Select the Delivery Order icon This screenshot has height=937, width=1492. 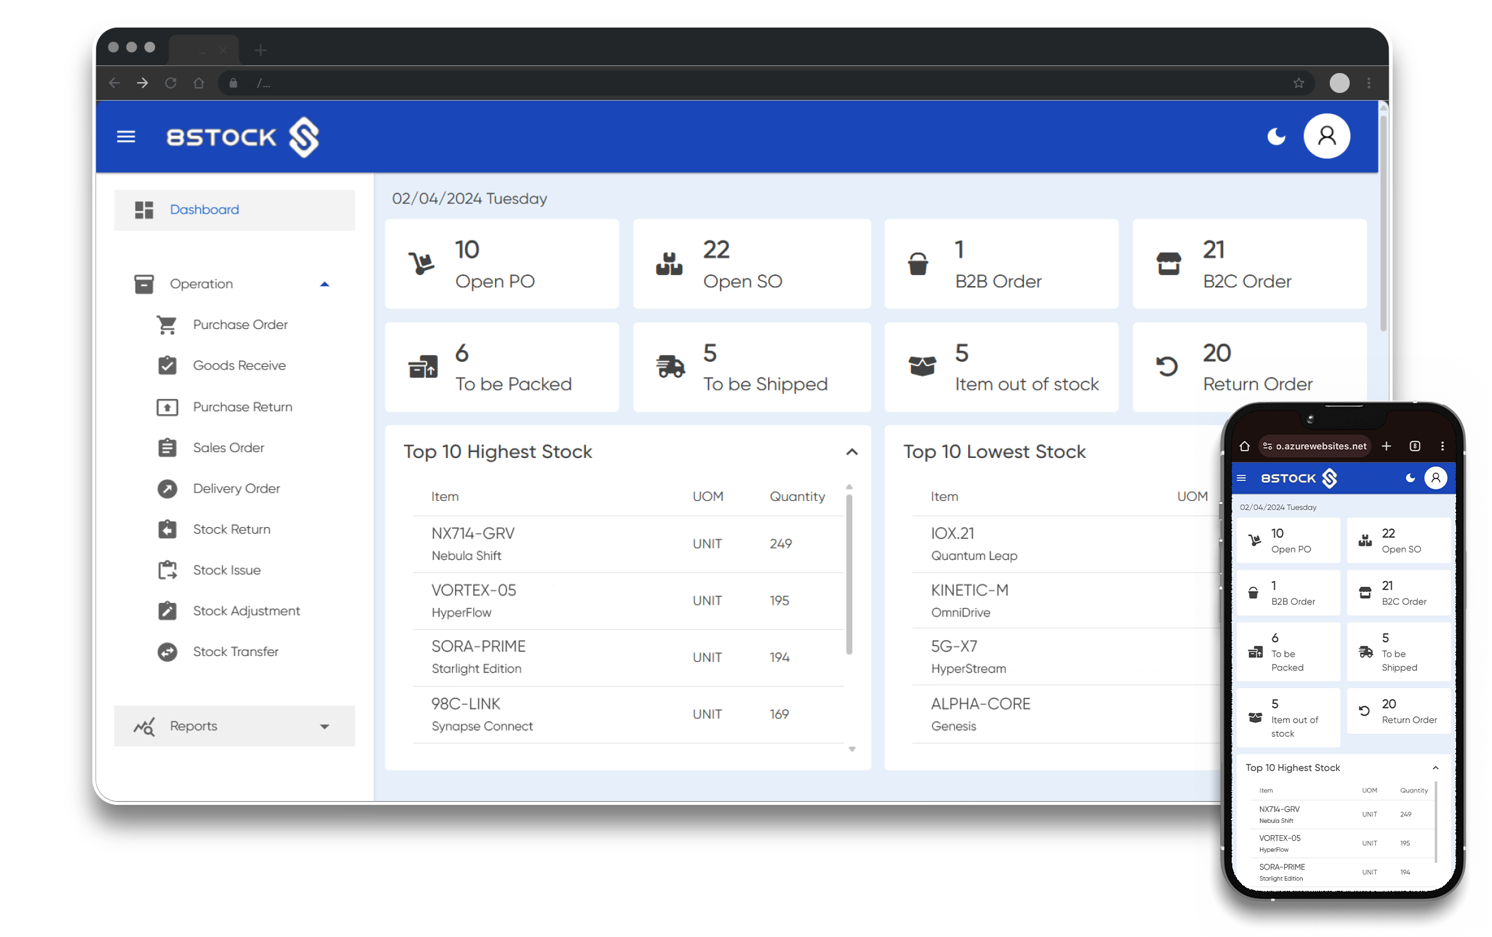[167, 488]
